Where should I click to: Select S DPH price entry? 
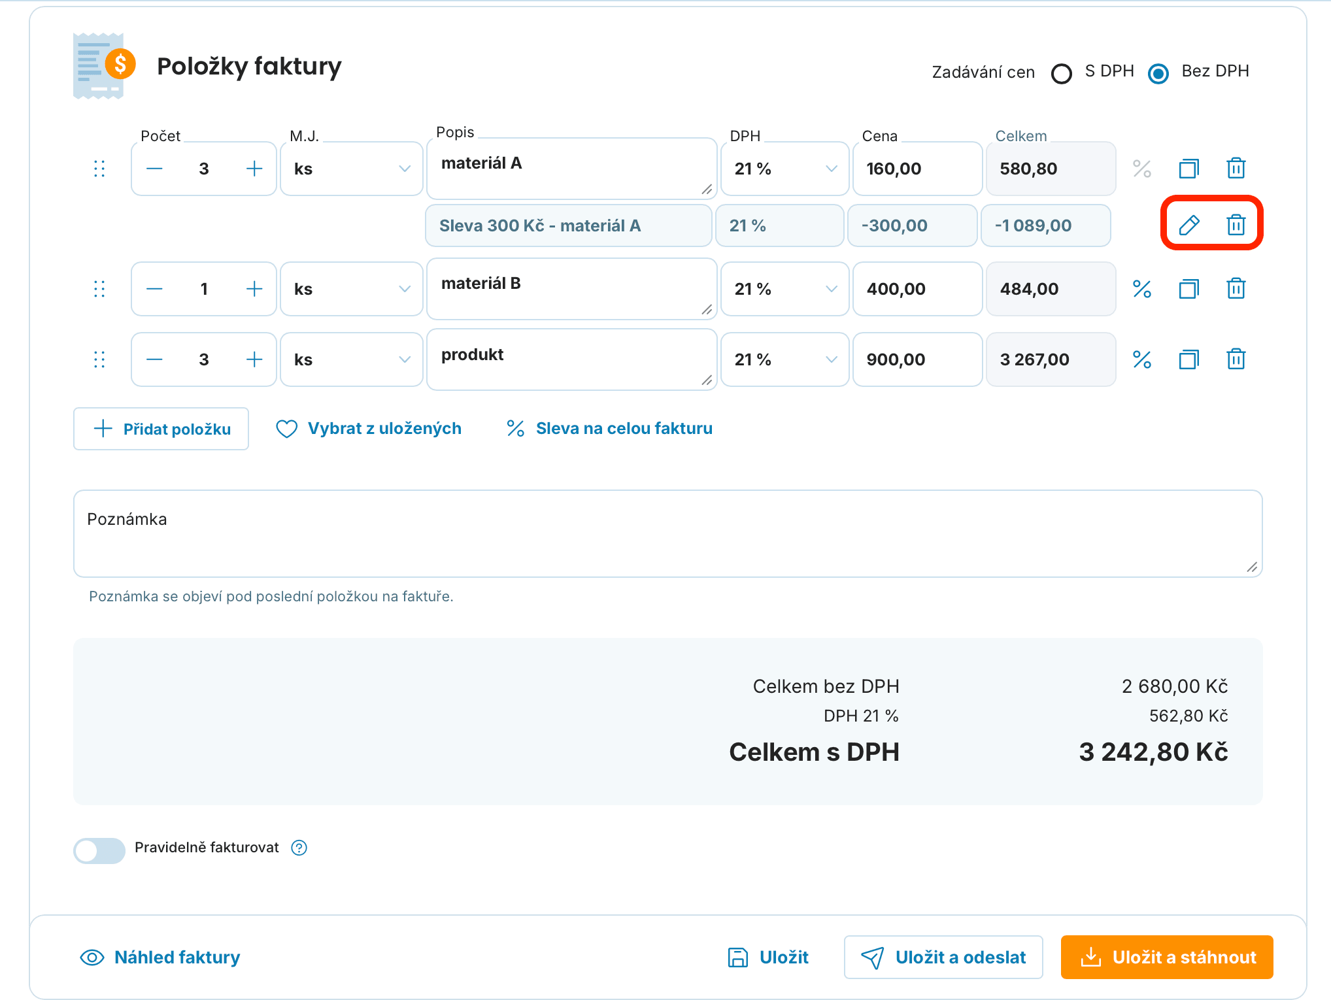pos(1062,73)
